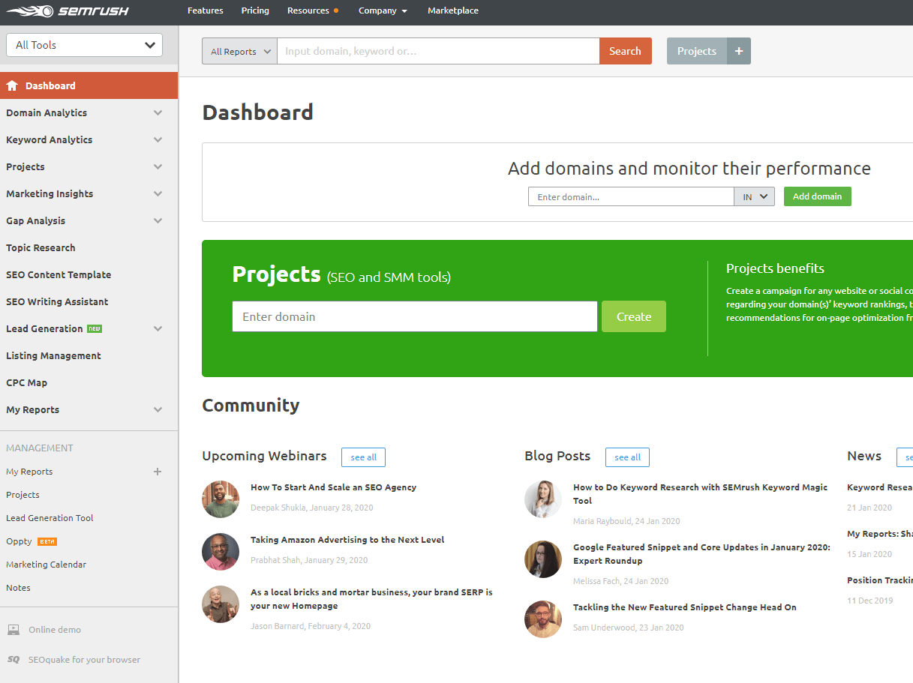
Task: Click the Projects Enter domain field
Action: tap(415, 316)
